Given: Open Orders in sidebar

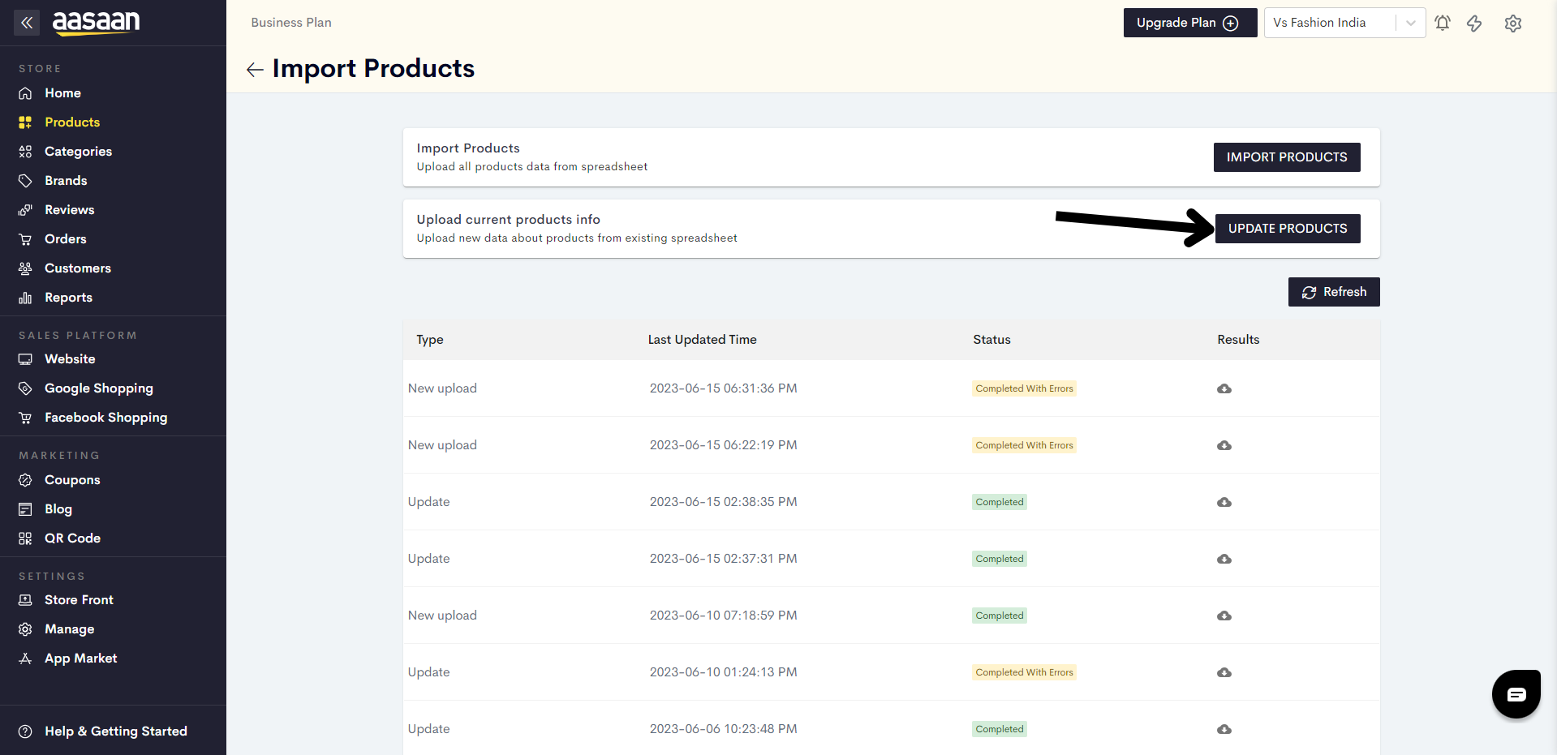Looking at the screenshot, I should (x=65, y=239).
